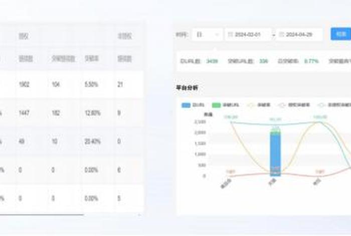This screenshot has height=236, width=351.
Task: Open the time granularity dropdown showing 日
Action: 207,35
